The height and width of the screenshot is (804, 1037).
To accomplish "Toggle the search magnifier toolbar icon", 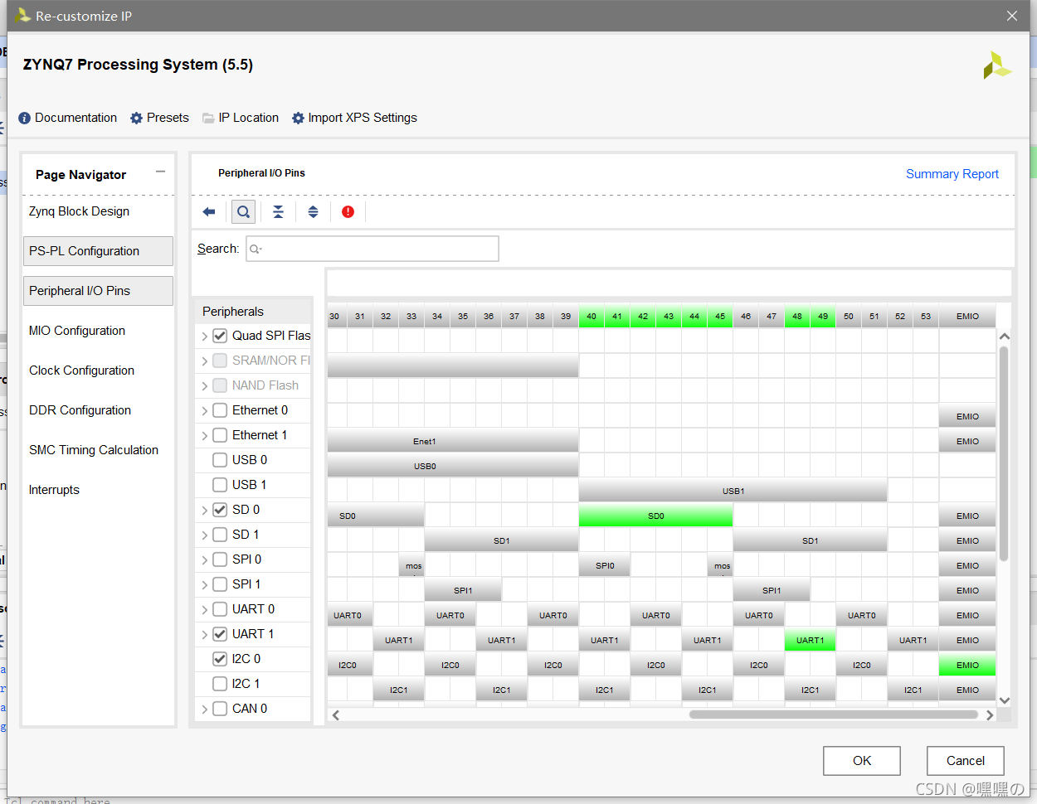I will click(243, 212).
